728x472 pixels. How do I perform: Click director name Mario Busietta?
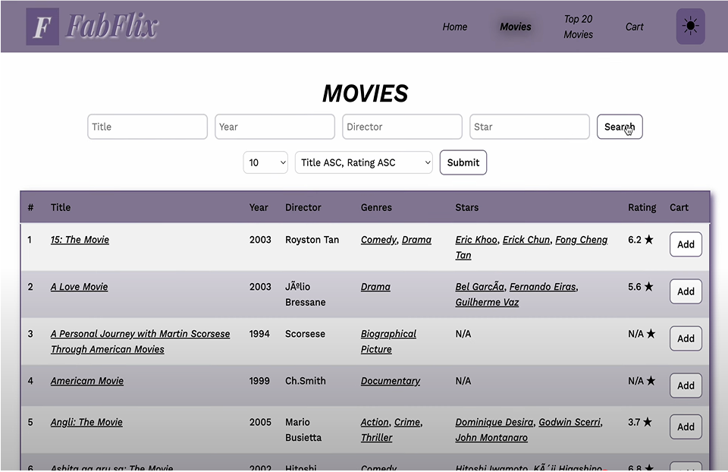(303, 430)
